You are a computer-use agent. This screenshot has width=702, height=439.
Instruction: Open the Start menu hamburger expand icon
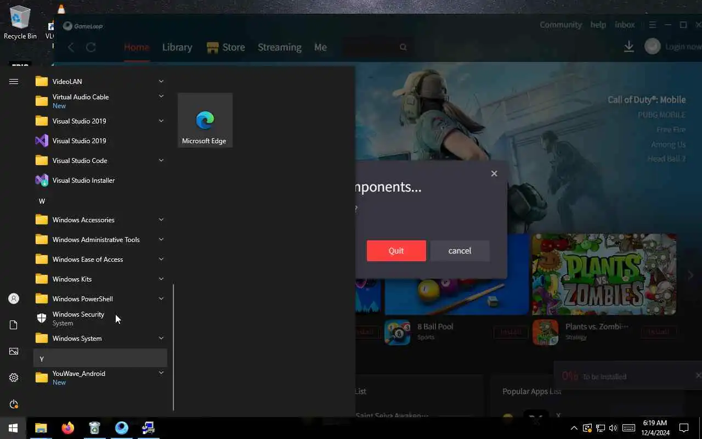tap(14, 81)
